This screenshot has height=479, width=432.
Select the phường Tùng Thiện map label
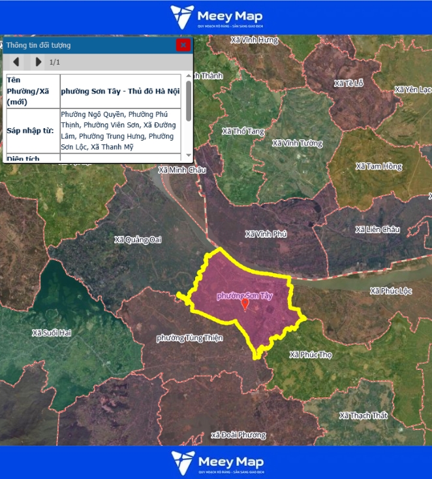(x=189, y=338)
